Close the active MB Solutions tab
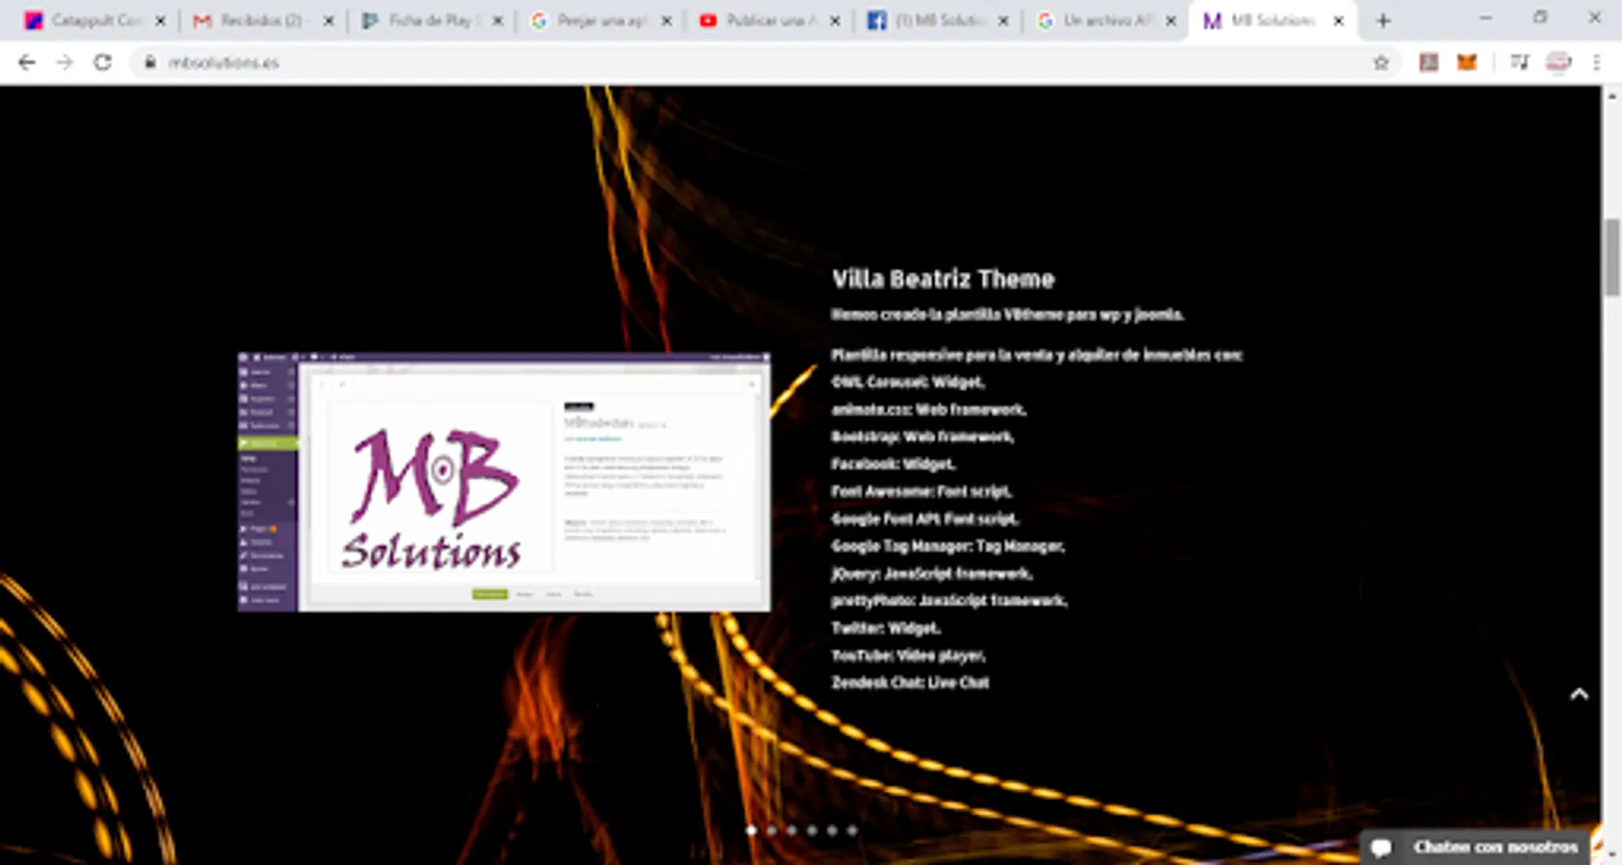The image size is (1622, 865). [1339, 20]
